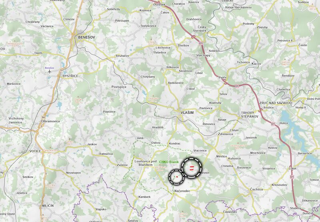
Task: Click the Louňovice pod Blaníkem label
Action: (146, 163)
